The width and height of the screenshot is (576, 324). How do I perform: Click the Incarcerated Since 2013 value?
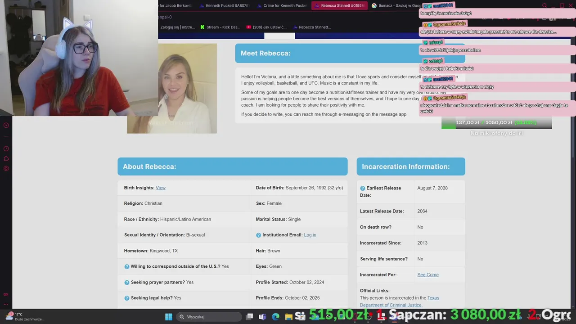423,243
